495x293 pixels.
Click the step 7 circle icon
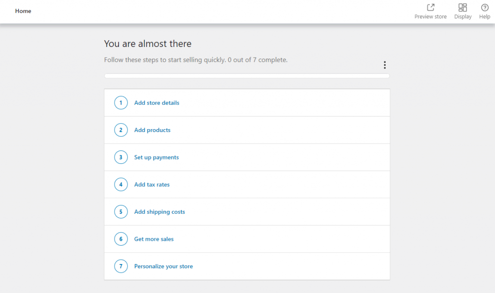tap(121, 266)
